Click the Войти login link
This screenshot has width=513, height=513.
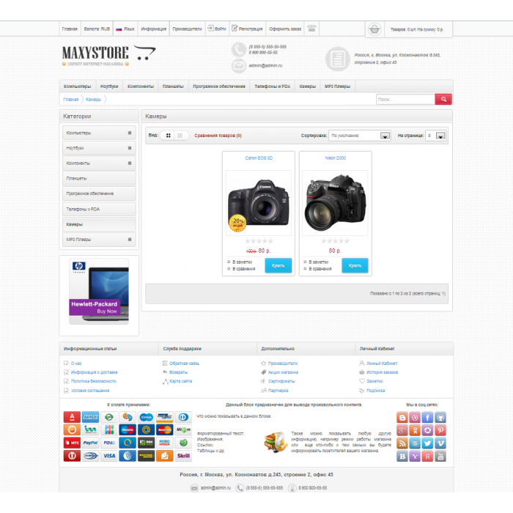[217, 29]
